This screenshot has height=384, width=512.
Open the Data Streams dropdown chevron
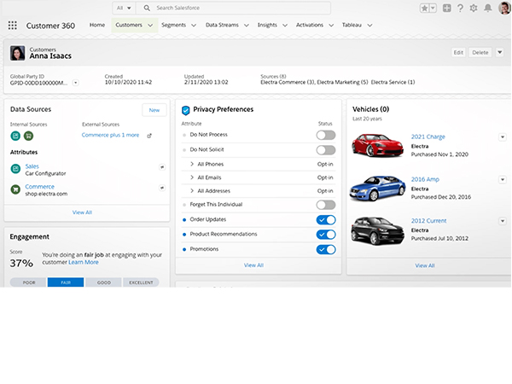(x=247, y=25)
